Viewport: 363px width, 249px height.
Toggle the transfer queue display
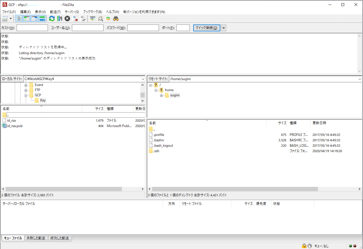pos(42,19)
